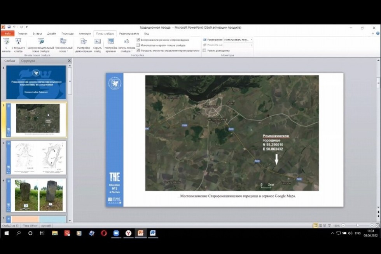Toggle Show Media Controls checkbox

coord(138,51)
